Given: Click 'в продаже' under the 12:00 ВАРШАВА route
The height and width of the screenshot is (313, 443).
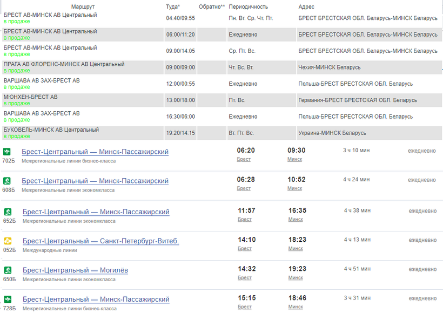Looking at the screenshot, I should (x=17, y=87).
